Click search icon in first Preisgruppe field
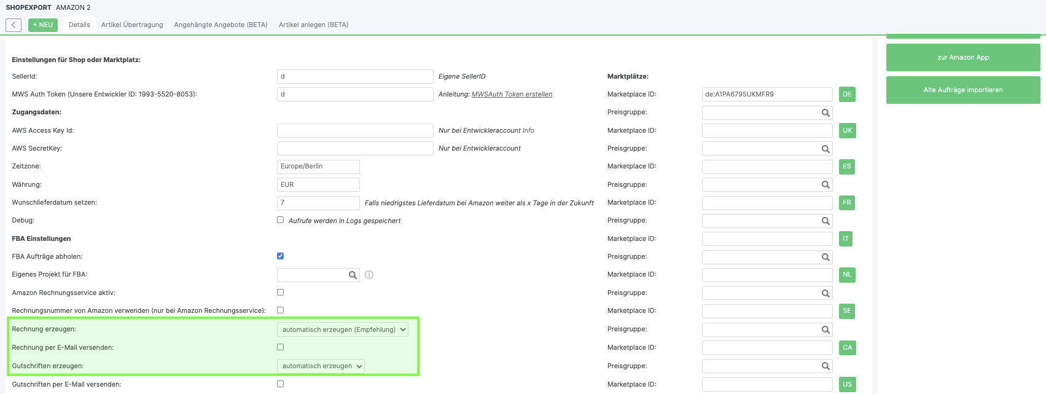Viewport: 1046px width, 394px height. [825, 113]
